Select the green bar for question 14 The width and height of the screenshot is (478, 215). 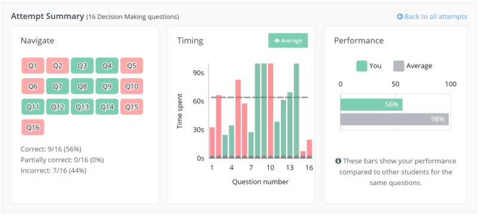coord(296,111)
